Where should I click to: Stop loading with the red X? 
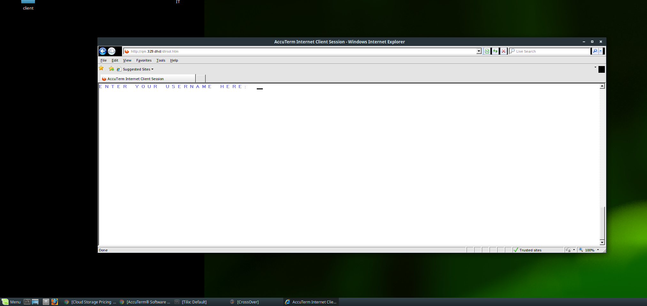[504, 51]
